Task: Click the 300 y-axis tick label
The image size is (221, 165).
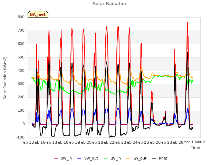Action: point(21,84)
